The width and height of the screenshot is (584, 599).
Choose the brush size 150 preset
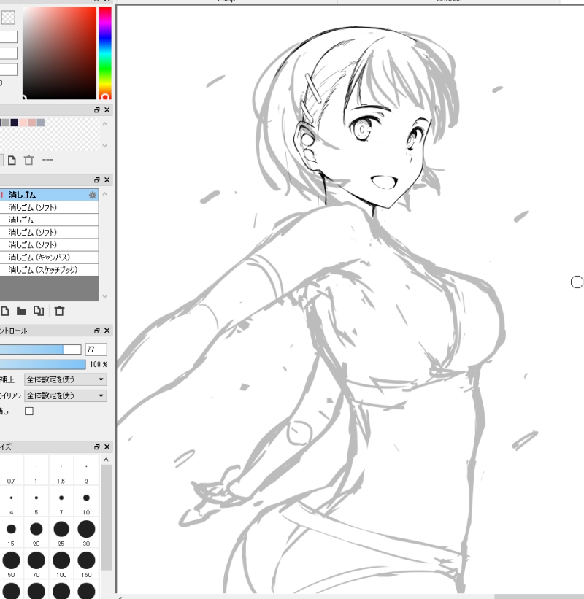pos(86,564)
